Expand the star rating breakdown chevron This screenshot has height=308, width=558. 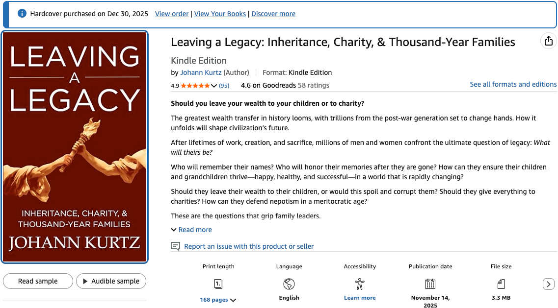pyautogui.click(x=214, y=86)
